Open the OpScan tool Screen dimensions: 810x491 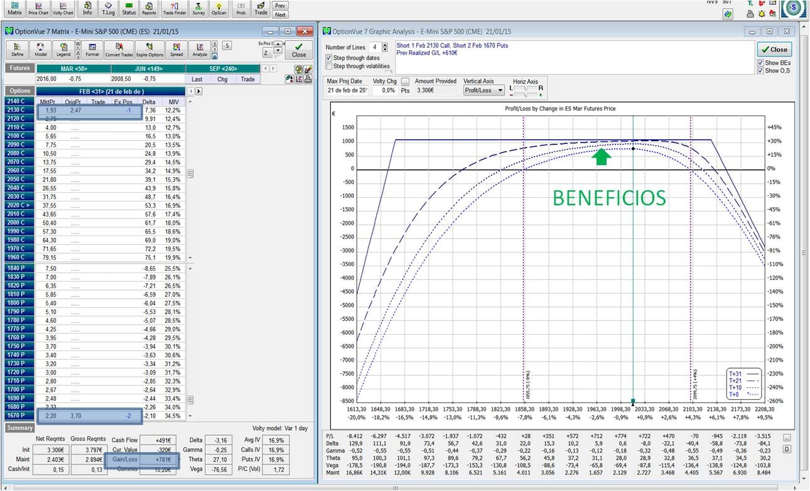219,8
